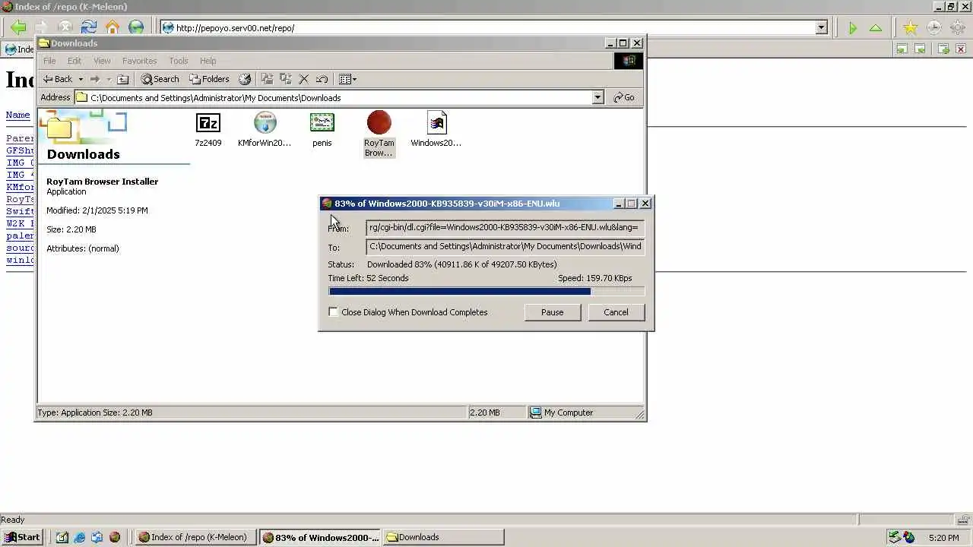Click close tab red X in K-Meleon
Image resolution: width=973 pixels, height=547 pixels.
pyautogui.click(x=961, y=49)
